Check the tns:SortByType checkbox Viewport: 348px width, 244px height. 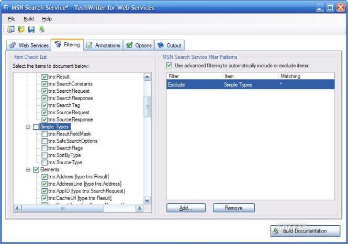pos(44,155)
